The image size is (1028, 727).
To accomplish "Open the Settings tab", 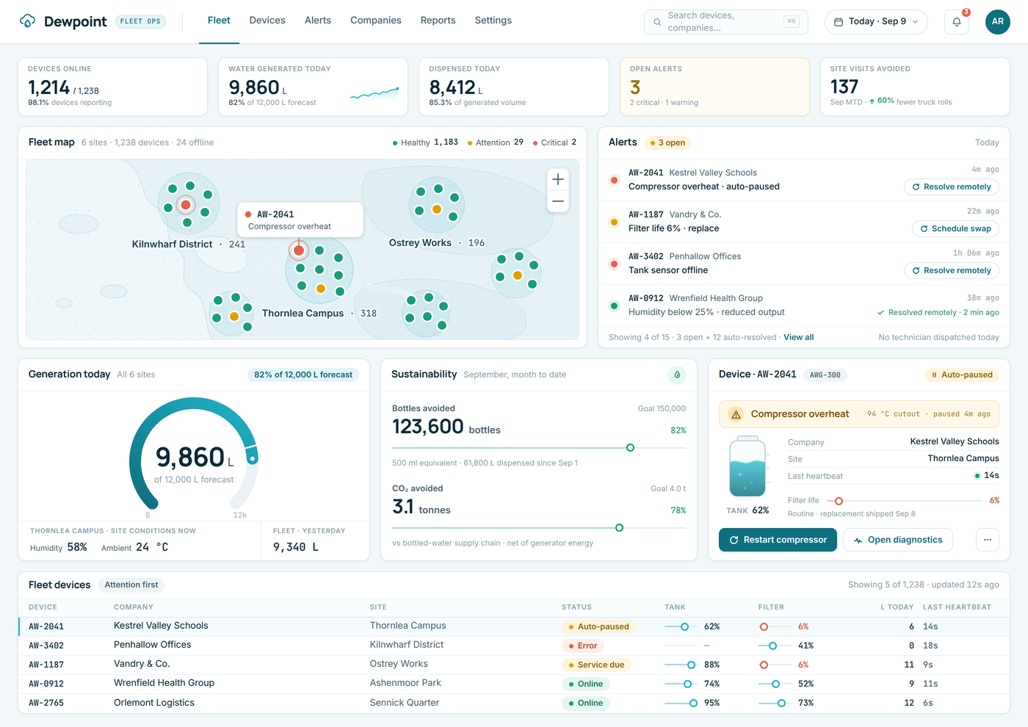I will coord(493,21).
